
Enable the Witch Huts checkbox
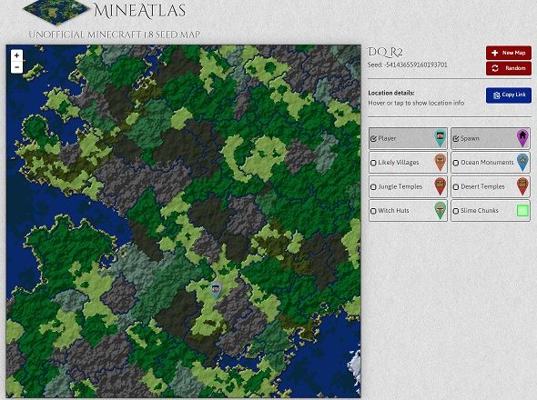374,211
